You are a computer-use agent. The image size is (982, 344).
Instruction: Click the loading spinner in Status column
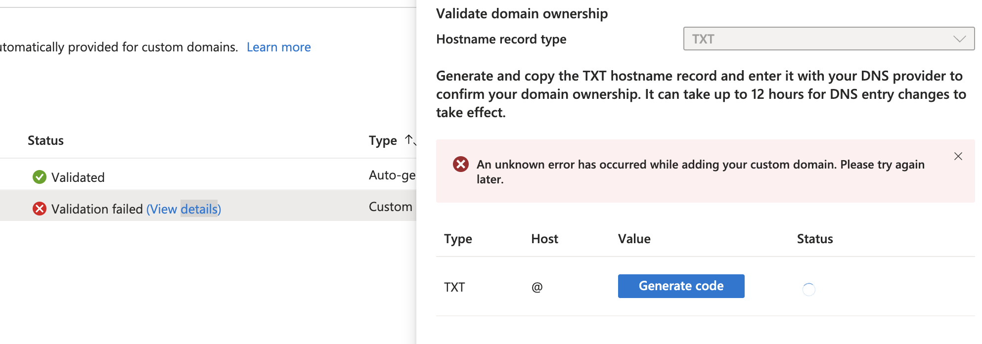tap(808, 289)
